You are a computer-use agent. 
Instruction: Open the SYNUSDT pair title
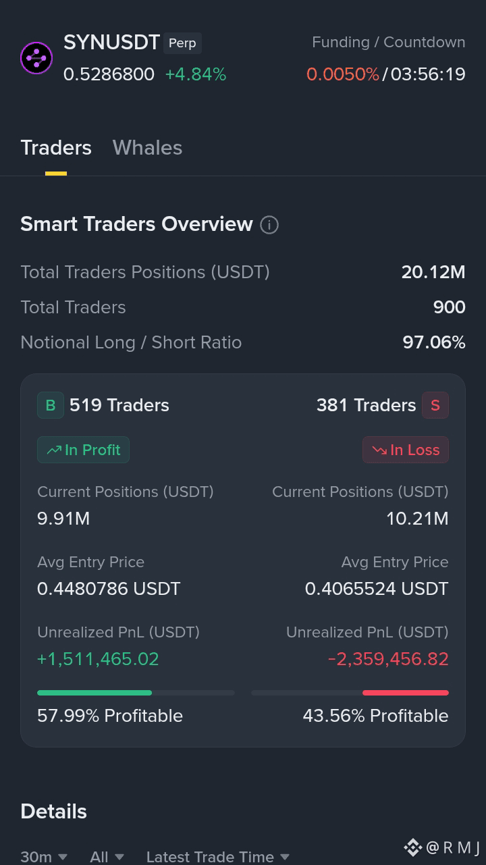[x=111, y=43]
